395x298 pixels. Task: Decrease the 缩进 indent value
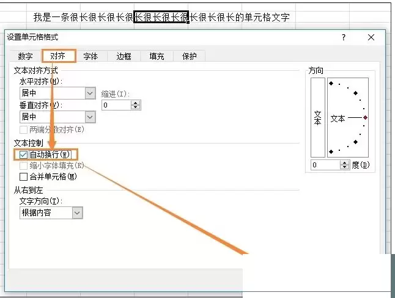pyautogui.click(x=136, y=107)
